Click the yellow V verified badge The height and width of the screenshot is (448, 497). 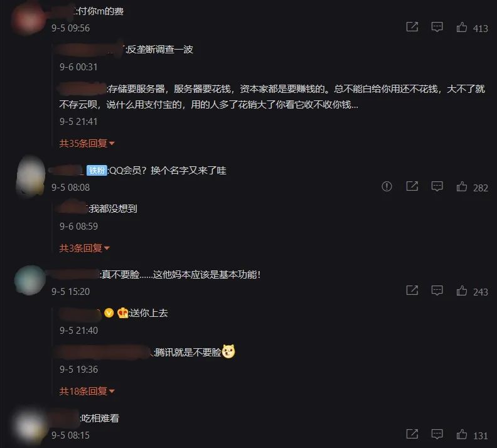(x=109, y=313)
